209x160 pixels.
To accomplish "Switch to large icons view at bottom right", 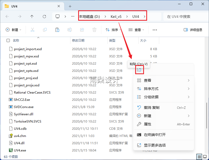I will [205, 157].
